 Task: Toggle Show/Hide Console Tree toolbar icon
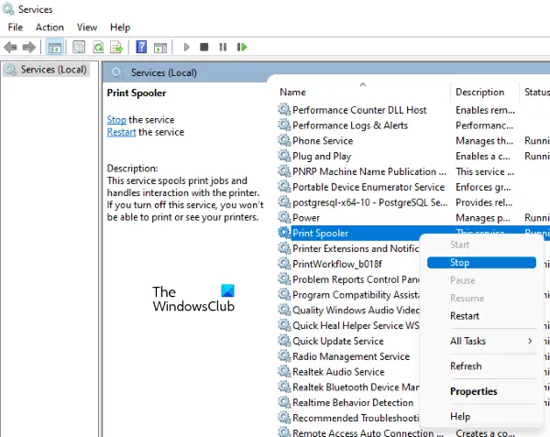click(55, 47)
